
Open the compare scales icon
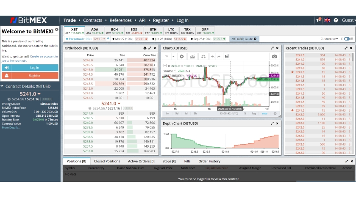pos(203,56)
